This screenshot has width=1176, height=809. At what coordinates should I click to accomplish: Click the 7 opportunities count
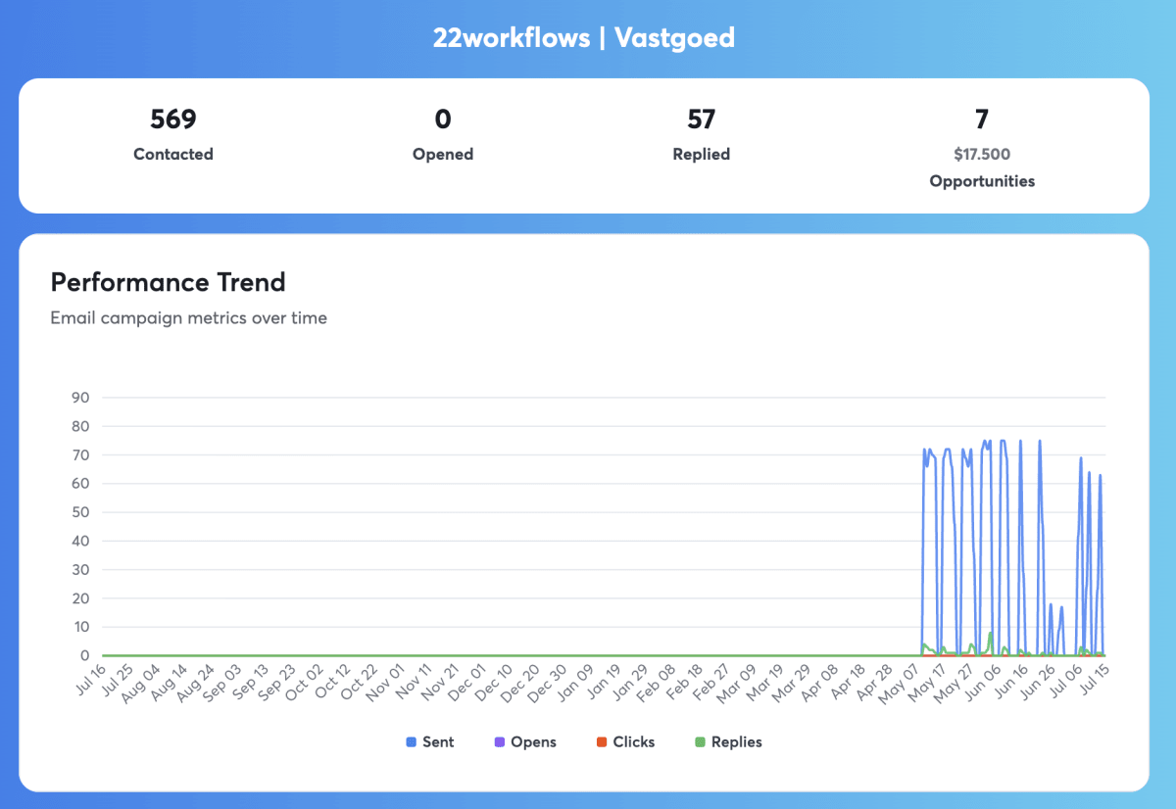982,119
